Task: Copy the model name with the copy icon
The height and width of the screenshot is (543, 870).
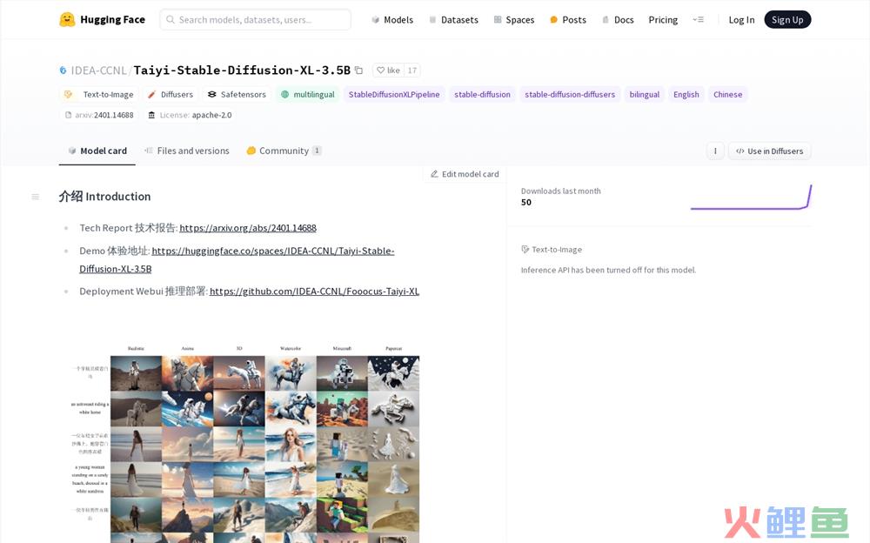Action: point(359,70)
